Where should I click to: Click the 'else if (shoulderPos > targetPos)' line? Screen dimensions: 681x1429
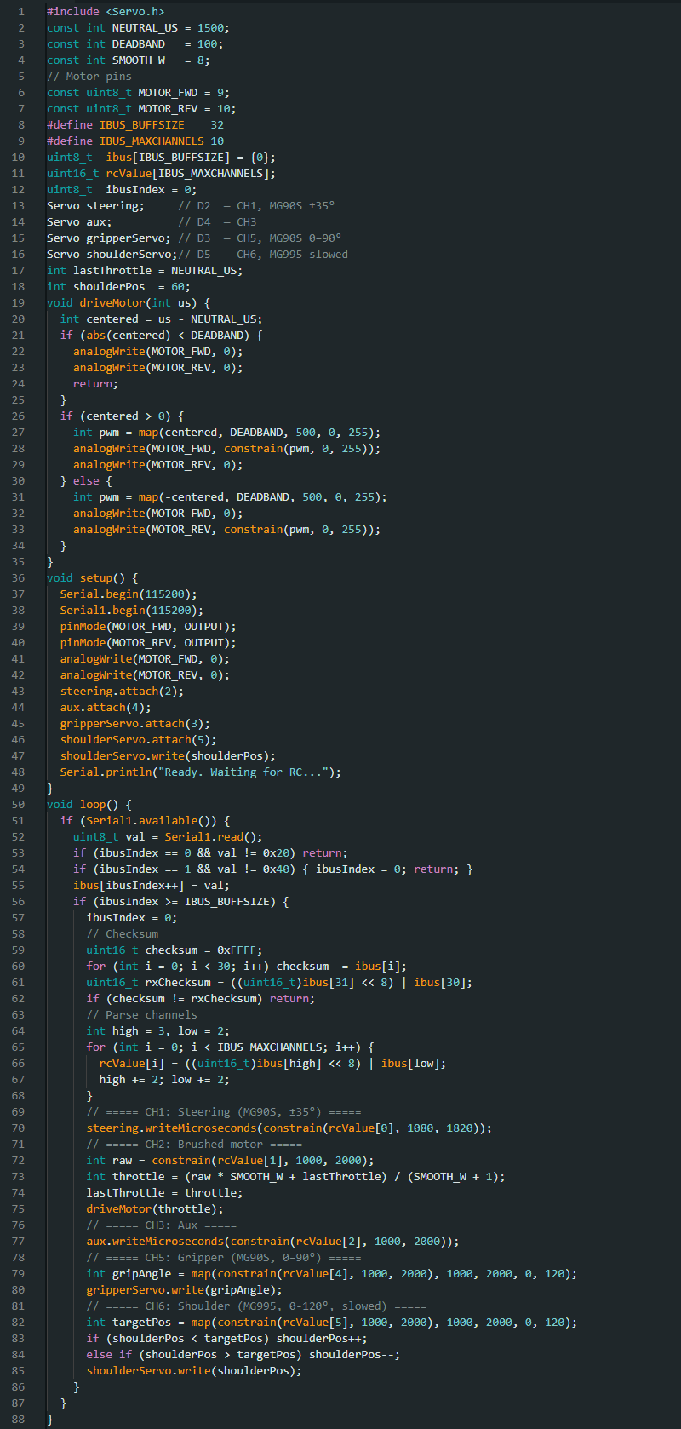tap(243, 1355)
